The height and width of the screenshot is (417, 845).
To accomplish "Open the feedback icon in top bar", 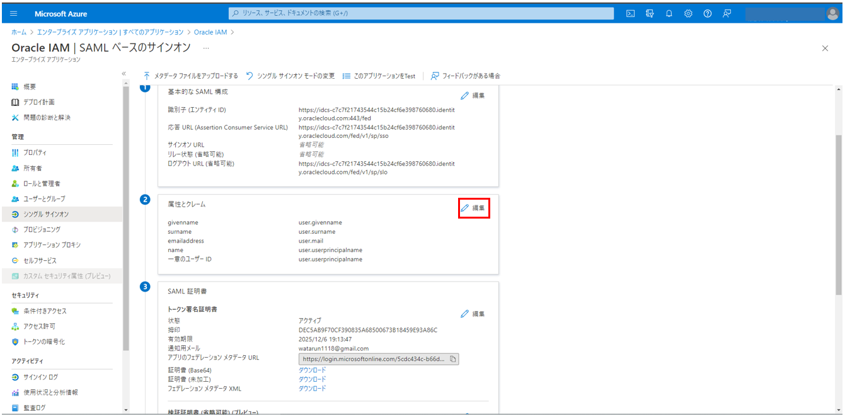I will [x=727, y=13].
